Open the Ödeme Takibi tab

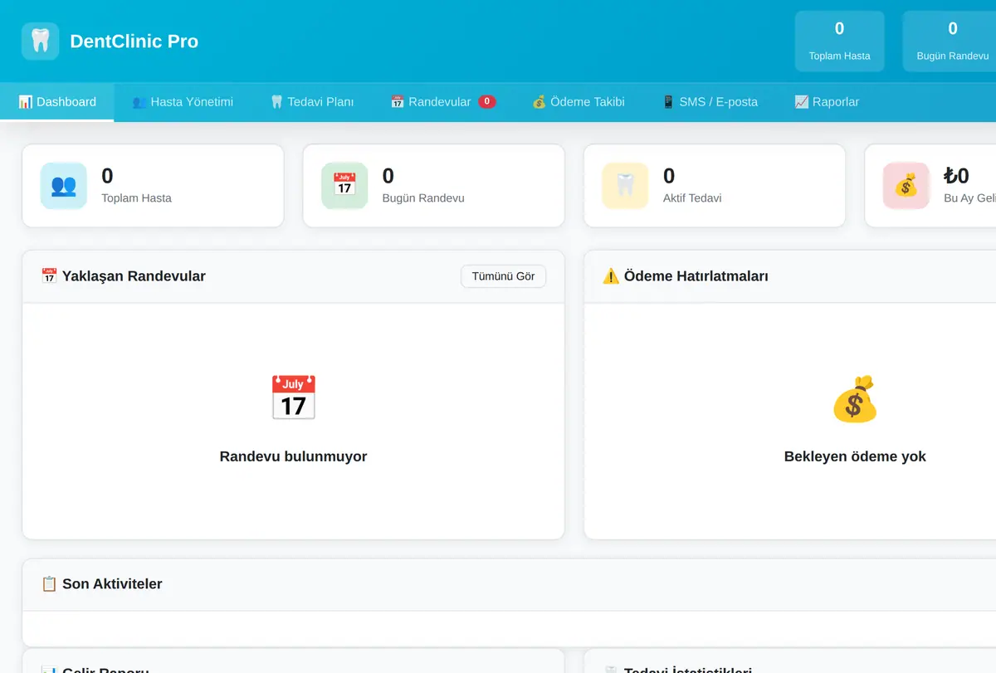[579, 102]
